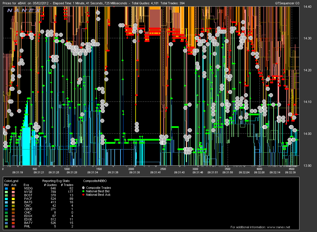Viewport: 317px width, 232px height.
Task: Select the NYSE exchange name
Action: click(28, 192)
